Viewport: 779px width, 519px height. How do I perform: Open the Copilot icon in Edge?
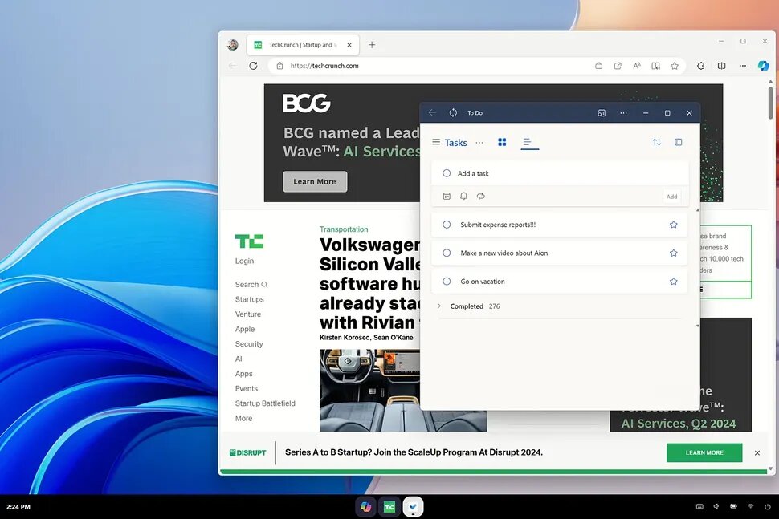pos(763,66)
